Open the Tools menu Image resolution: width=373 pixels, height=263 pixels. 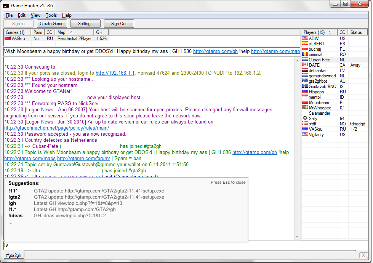tap(51, 15)
